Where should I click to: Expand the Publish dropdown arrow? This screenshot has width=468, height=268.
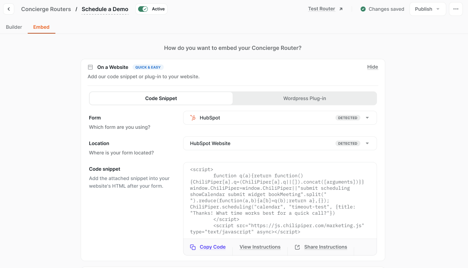click(x=438, y=9)
